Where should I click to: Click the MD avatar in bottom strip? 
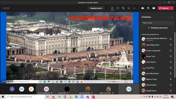point(22,89)
